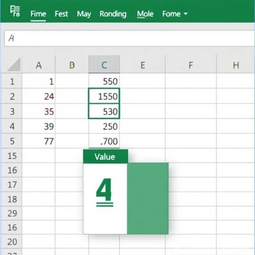255x255 pixels.
Task: Click the Value popup header
Action: coord(105,156)
